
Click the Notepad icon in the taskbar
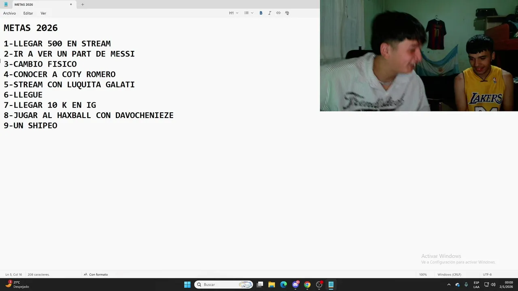pyautogui.click(x=331, y=285)
